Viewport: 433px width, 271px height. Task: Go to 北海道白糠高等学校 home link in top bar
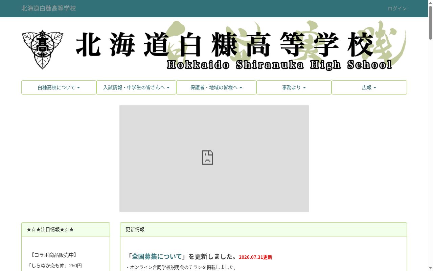coord(49,8)
